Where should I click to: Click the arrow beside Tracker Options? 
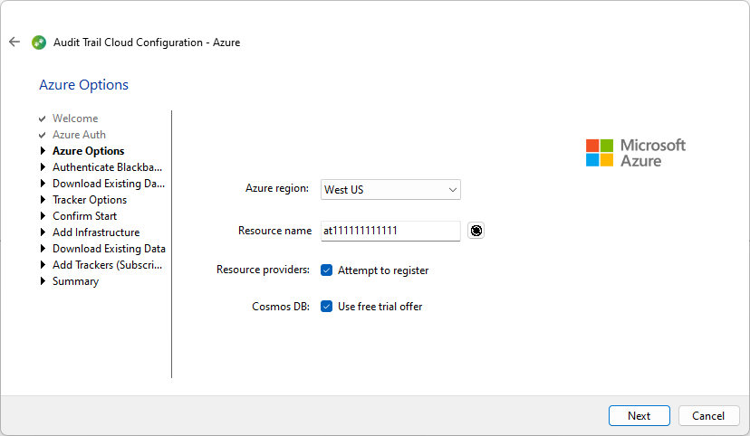[43, 200]
